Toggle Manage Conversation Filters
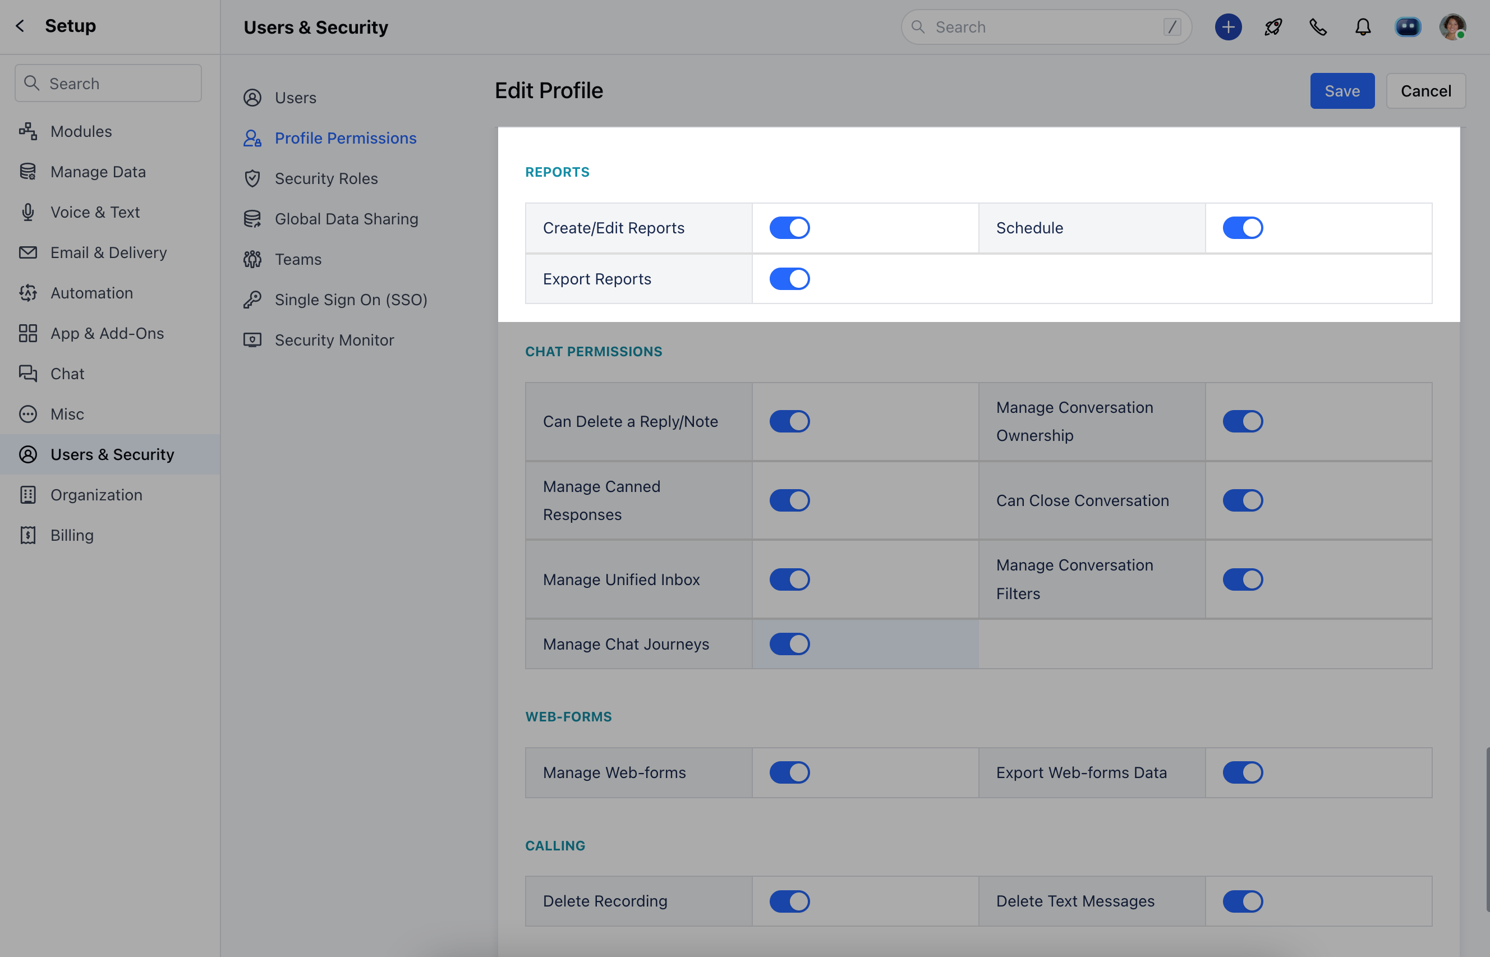 click(x=1243, y=579)
